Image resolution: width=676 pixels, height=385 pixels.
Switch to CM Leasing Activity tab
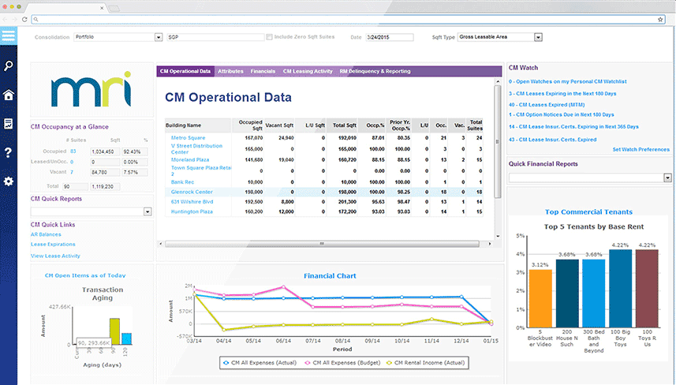click(308, 71)
